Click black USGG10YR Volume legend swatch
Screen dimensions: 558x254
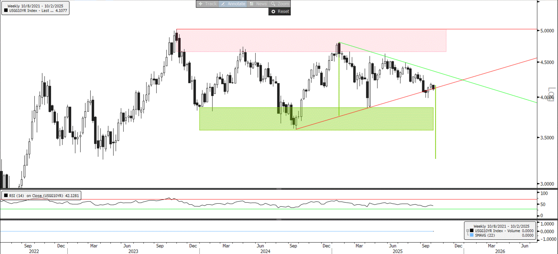(x=472, y=231)
